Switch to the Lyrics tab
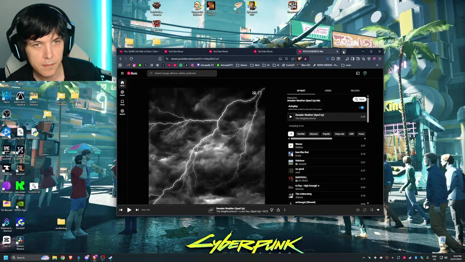 [328, 91]
